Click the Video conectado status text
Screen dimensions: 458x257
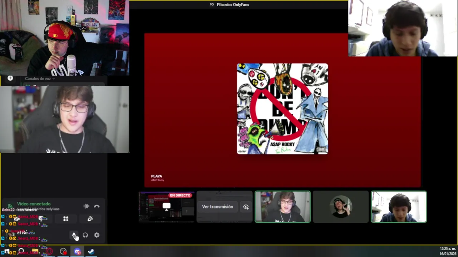tap(34, 204)
